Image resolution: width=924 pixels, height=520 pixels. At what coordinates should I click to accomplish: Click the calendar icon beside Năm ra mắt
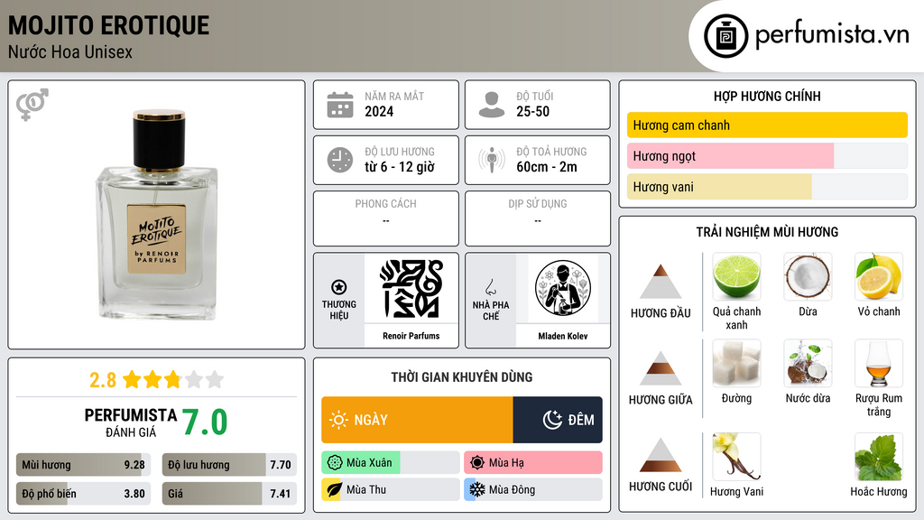click(x=340, y=105)
